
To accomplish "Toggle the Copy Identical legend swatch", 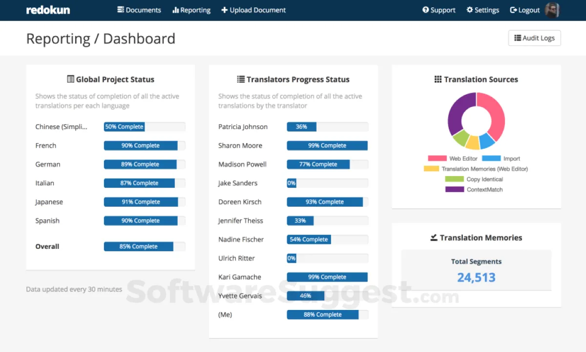I will point(455,179).
